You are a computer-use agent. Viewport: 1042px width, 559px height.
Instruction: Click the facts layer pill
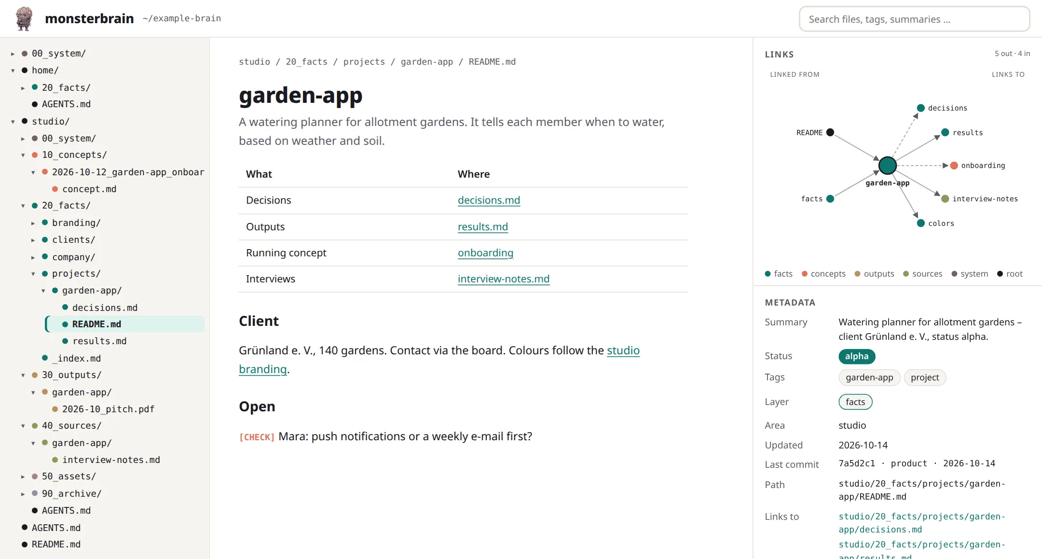click(855, 402)
